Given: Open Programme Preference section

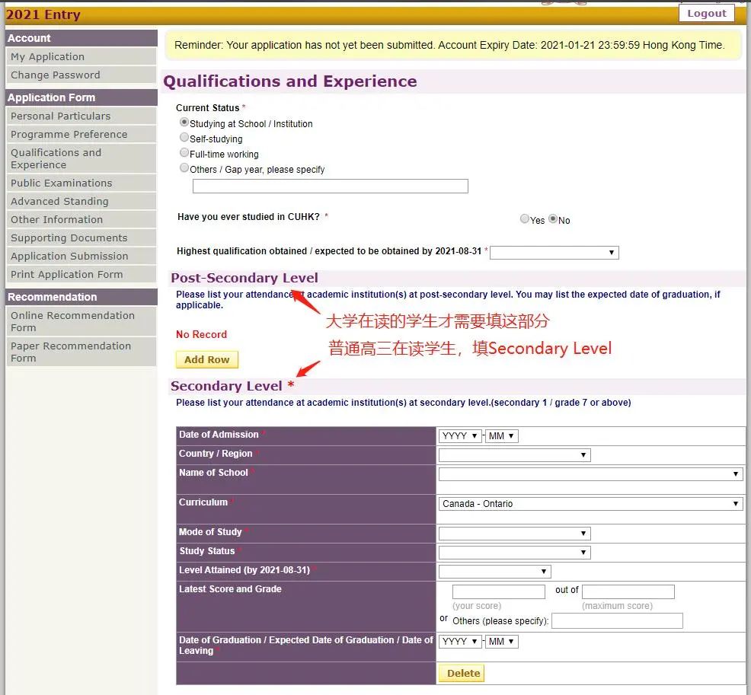Looking at the screenshot, I should click(81, 134).
